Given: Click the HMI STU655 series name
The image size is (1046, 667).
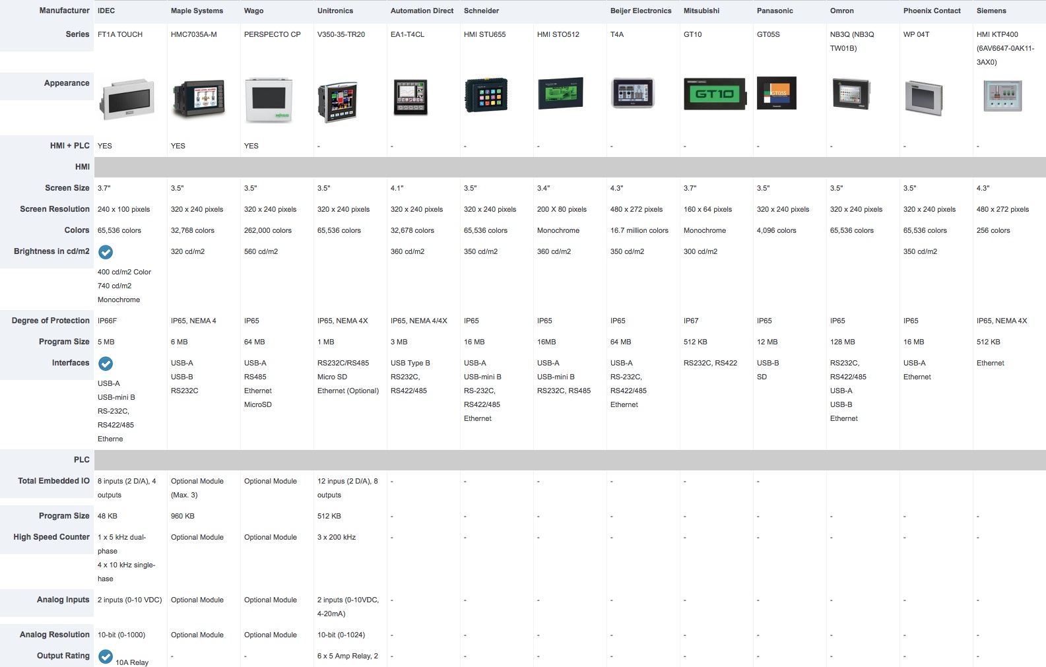Looking at the screenshot, I should [x=485, y=34].
